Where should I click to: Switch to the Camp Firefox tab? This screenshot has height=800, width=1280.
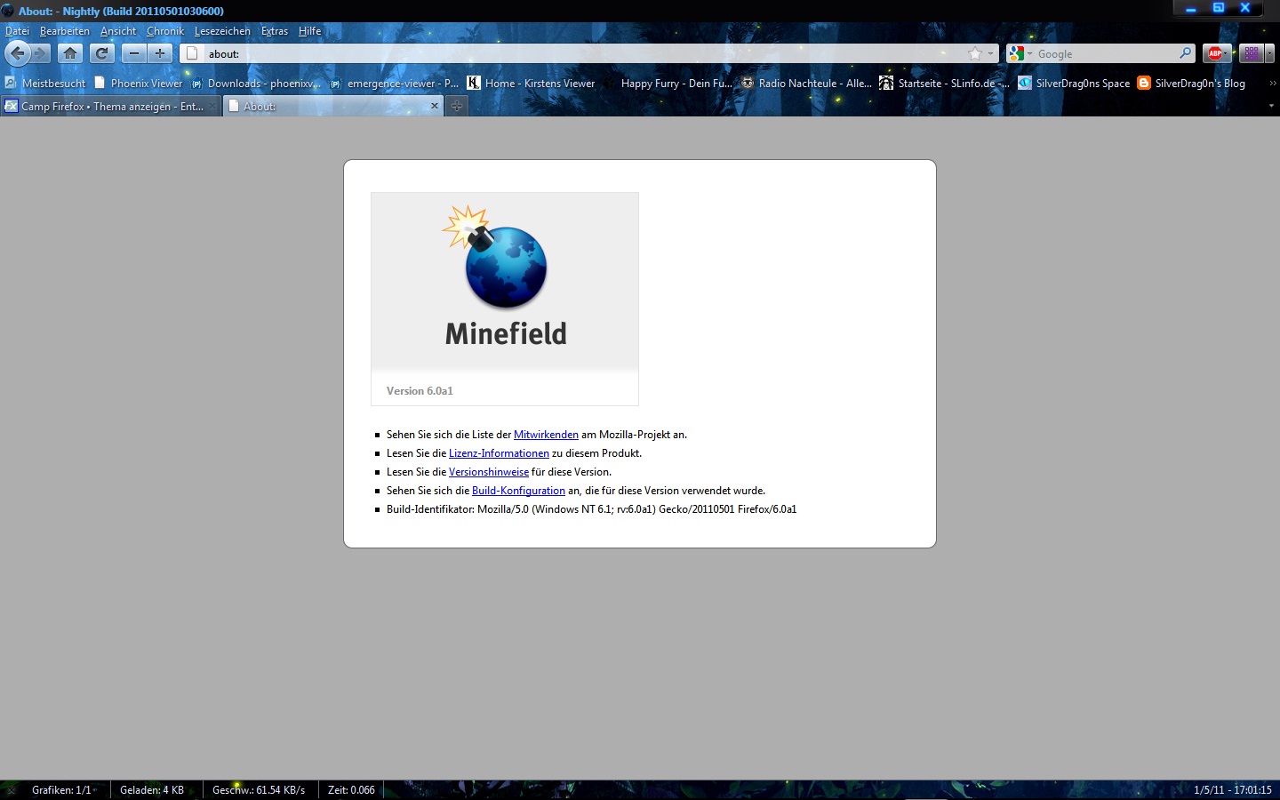pyautogui.click(x=111, y=106)
